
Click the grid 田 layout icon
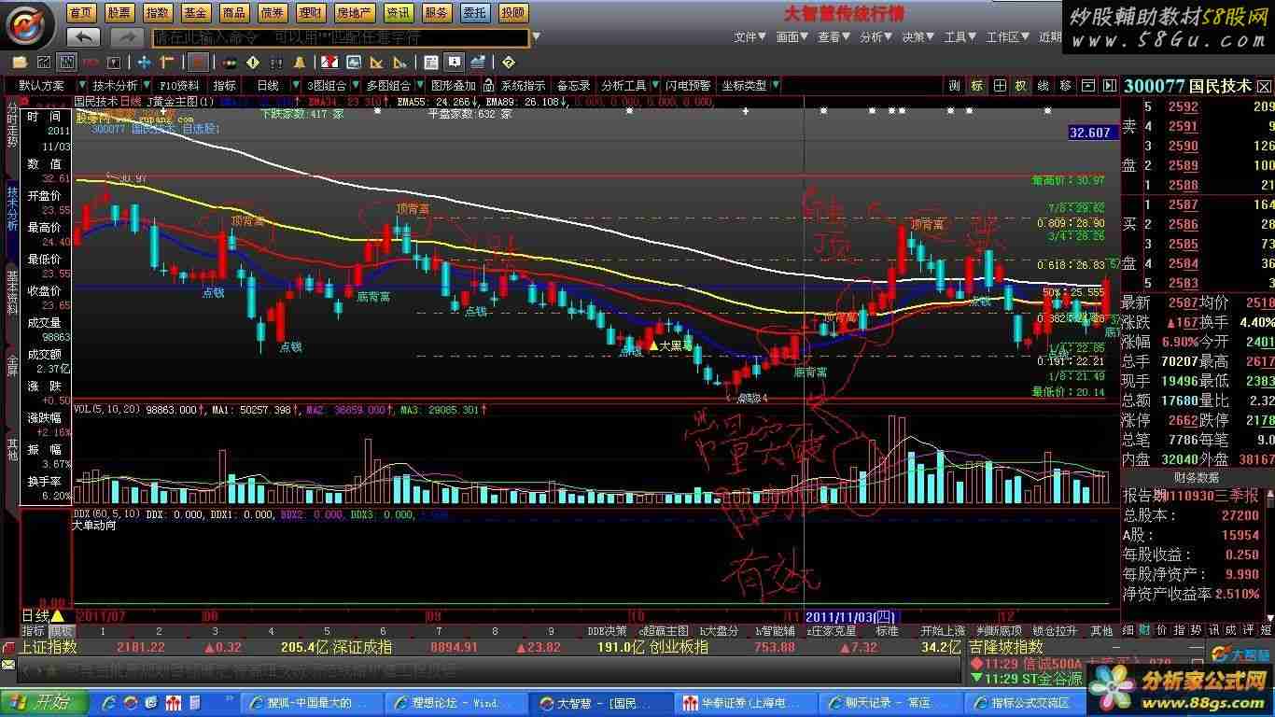1000,86
